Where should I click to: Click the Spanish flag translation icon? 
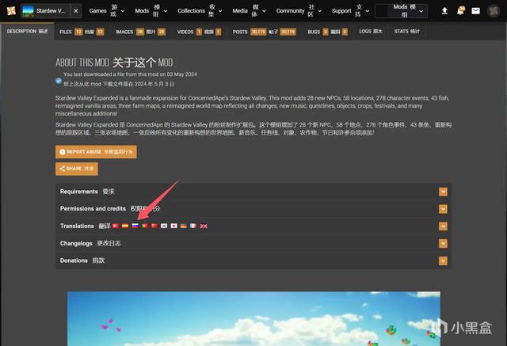125,226
